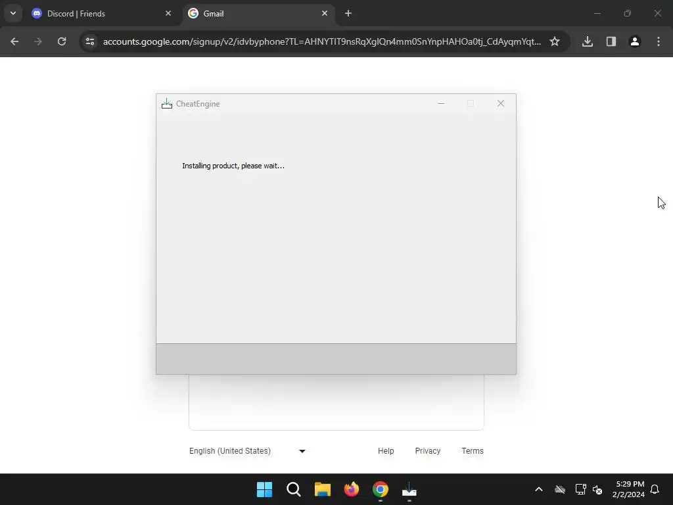Open the clock and date panel
Screen dimensions: 673x505
[628, 489]
